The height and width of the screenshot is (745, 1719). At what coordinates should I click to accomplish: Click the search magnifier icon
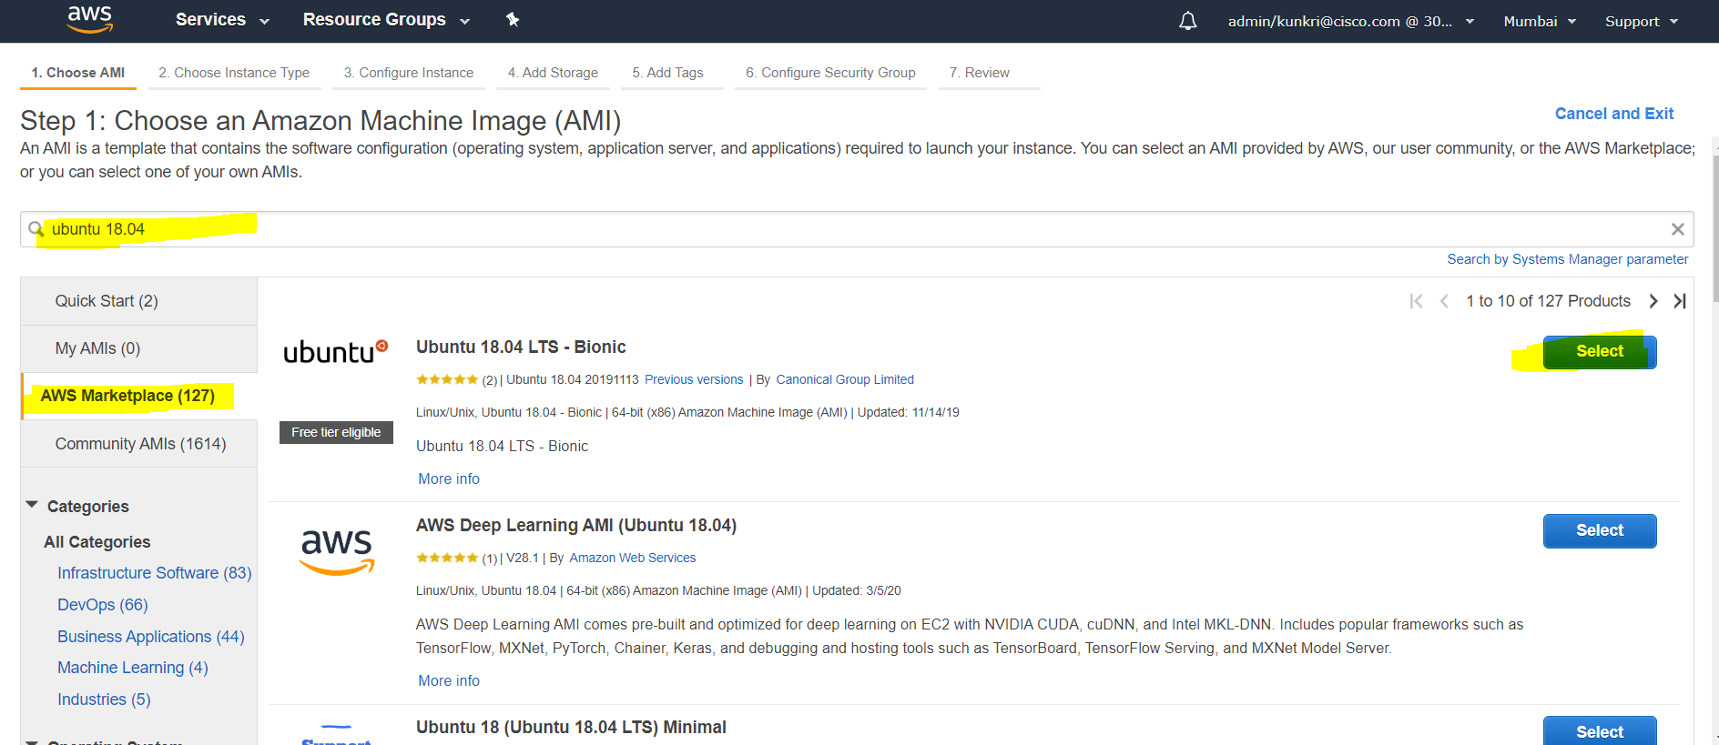[x=36, y=229]
